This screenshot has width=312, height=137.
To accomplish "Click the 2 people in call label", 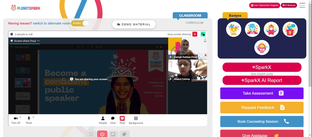I will tap(24, 34).
